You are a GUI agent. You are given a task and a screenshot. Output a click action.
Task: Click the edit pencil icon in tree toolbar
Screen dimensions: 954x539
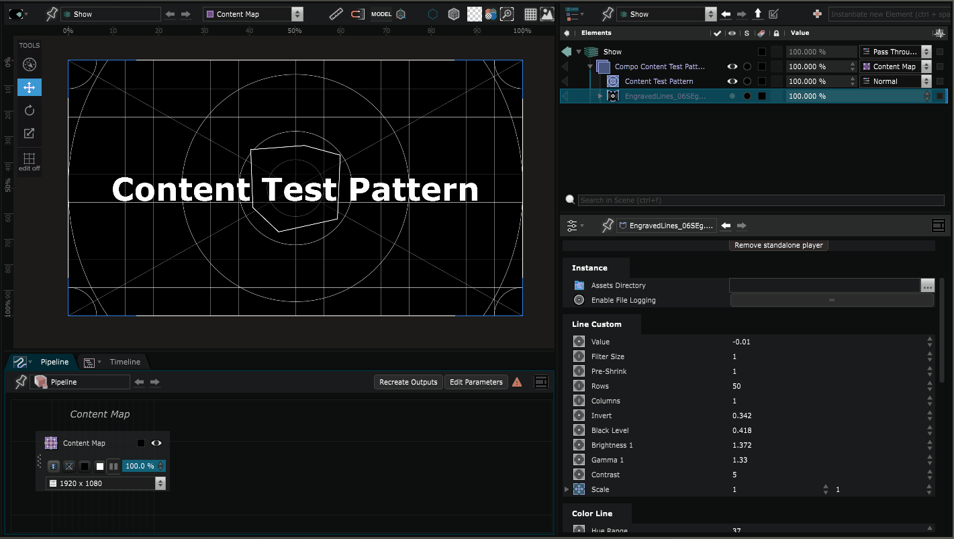pyautogui.click(x=773, y=14)
